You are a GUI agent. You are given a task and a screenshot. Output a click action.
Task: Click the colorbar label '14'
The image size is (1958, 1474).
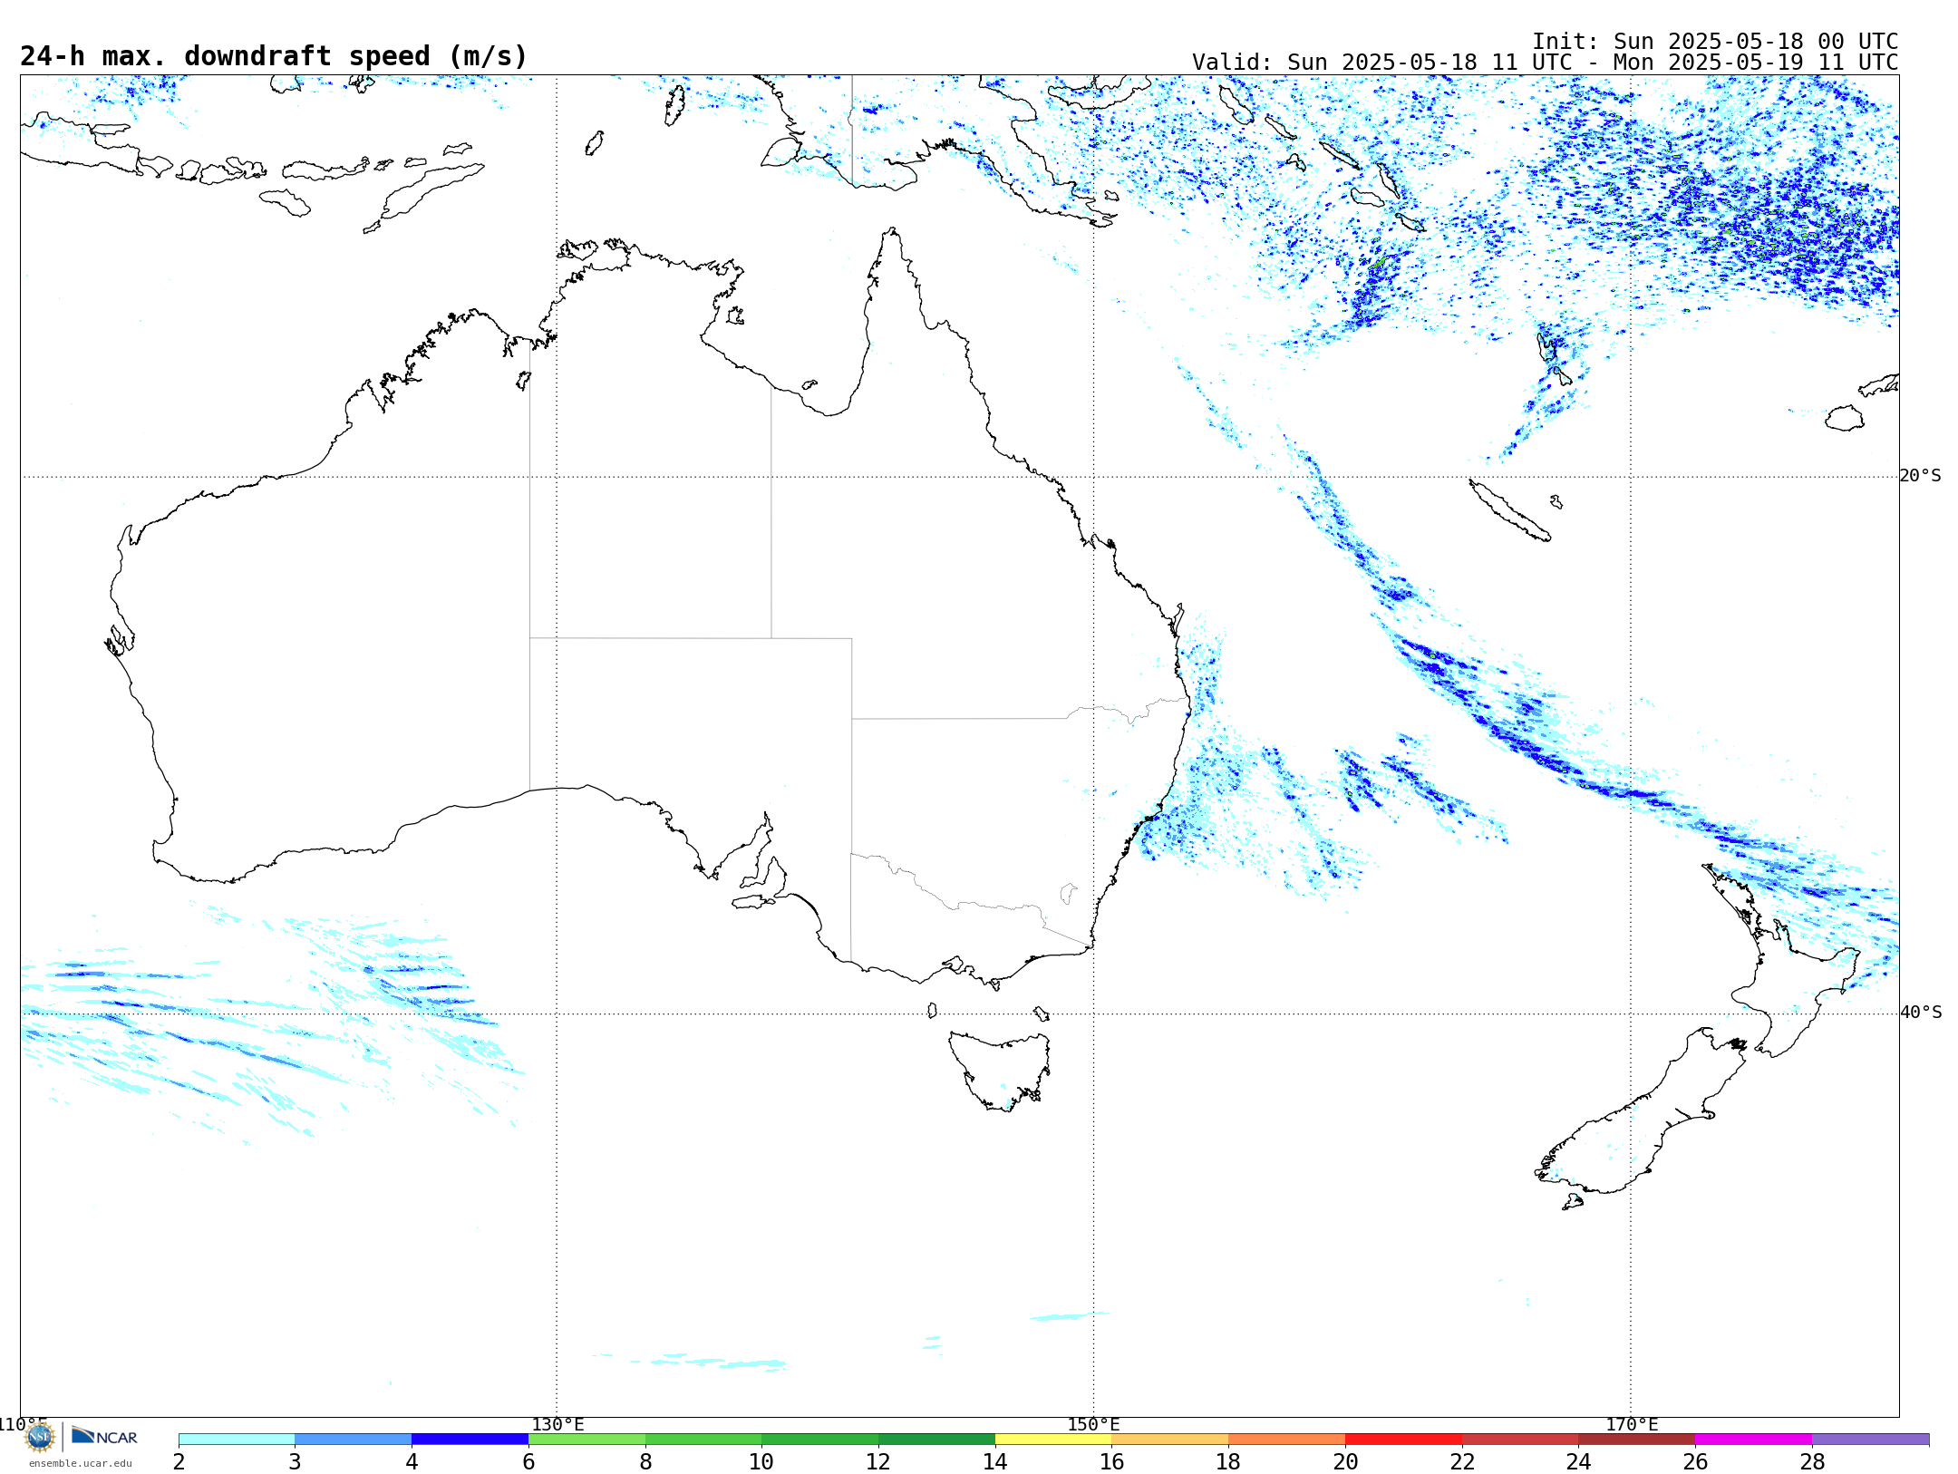(995, 1461)
